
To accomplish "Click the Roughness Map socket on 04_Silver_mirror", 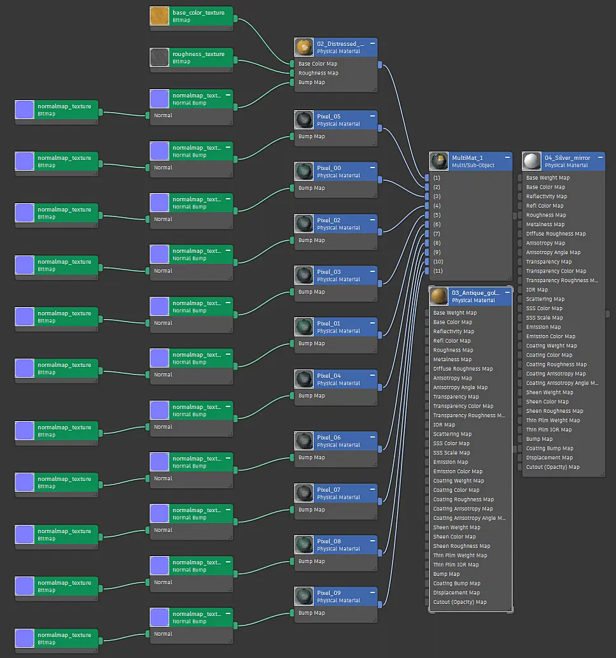I will click(x=519, y=215).
